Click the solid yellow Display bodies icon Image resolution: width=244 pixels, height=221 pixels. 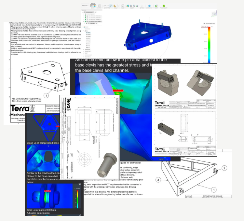(x=115, y=6)
